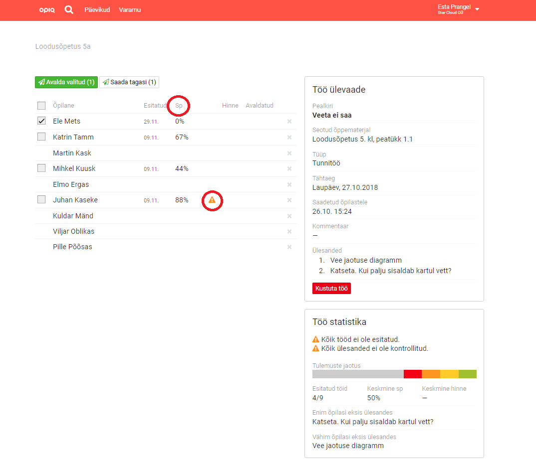
Task: Click the x icon in Martin Kask row
Action: tap(289, 153)
